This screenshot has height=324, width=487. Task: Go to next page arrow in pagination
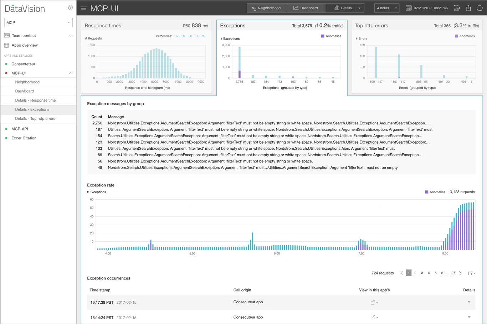pos(461,273)
